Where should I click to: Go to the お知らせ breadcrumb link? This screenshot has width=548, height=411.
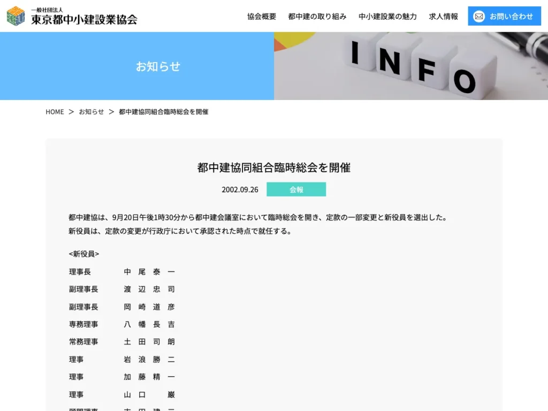pos(91,112)
